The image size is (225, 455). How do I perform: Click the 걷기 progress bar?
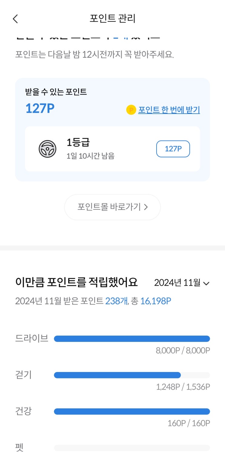[132, 375]
